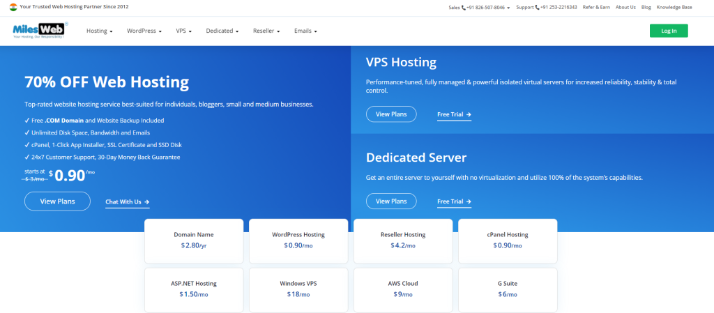
Task: Click 'Your Trusted Web Hosting Partner Since 2012'
Action: pyautogui.click(x=74, y=7)
